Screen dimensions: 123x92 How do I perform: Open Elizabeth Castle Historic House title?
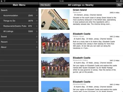81,34
